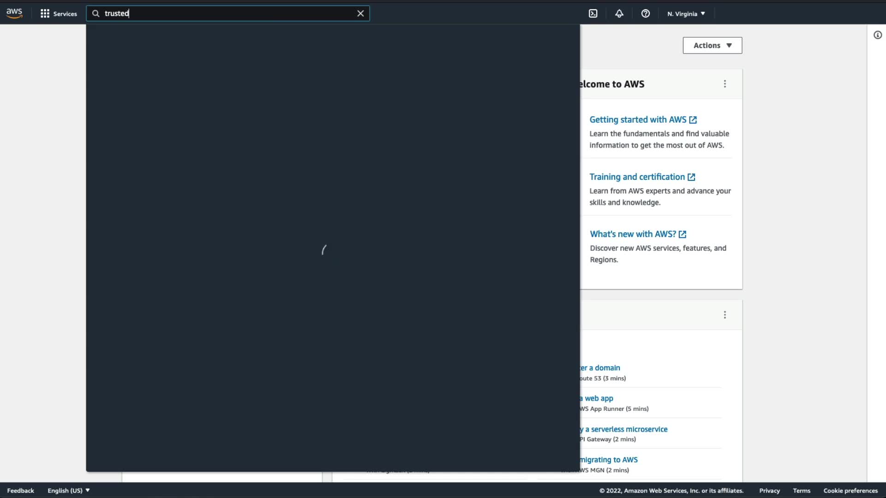Open the help question mark icon
The image size is (886, 498).
tap(646, 14)
